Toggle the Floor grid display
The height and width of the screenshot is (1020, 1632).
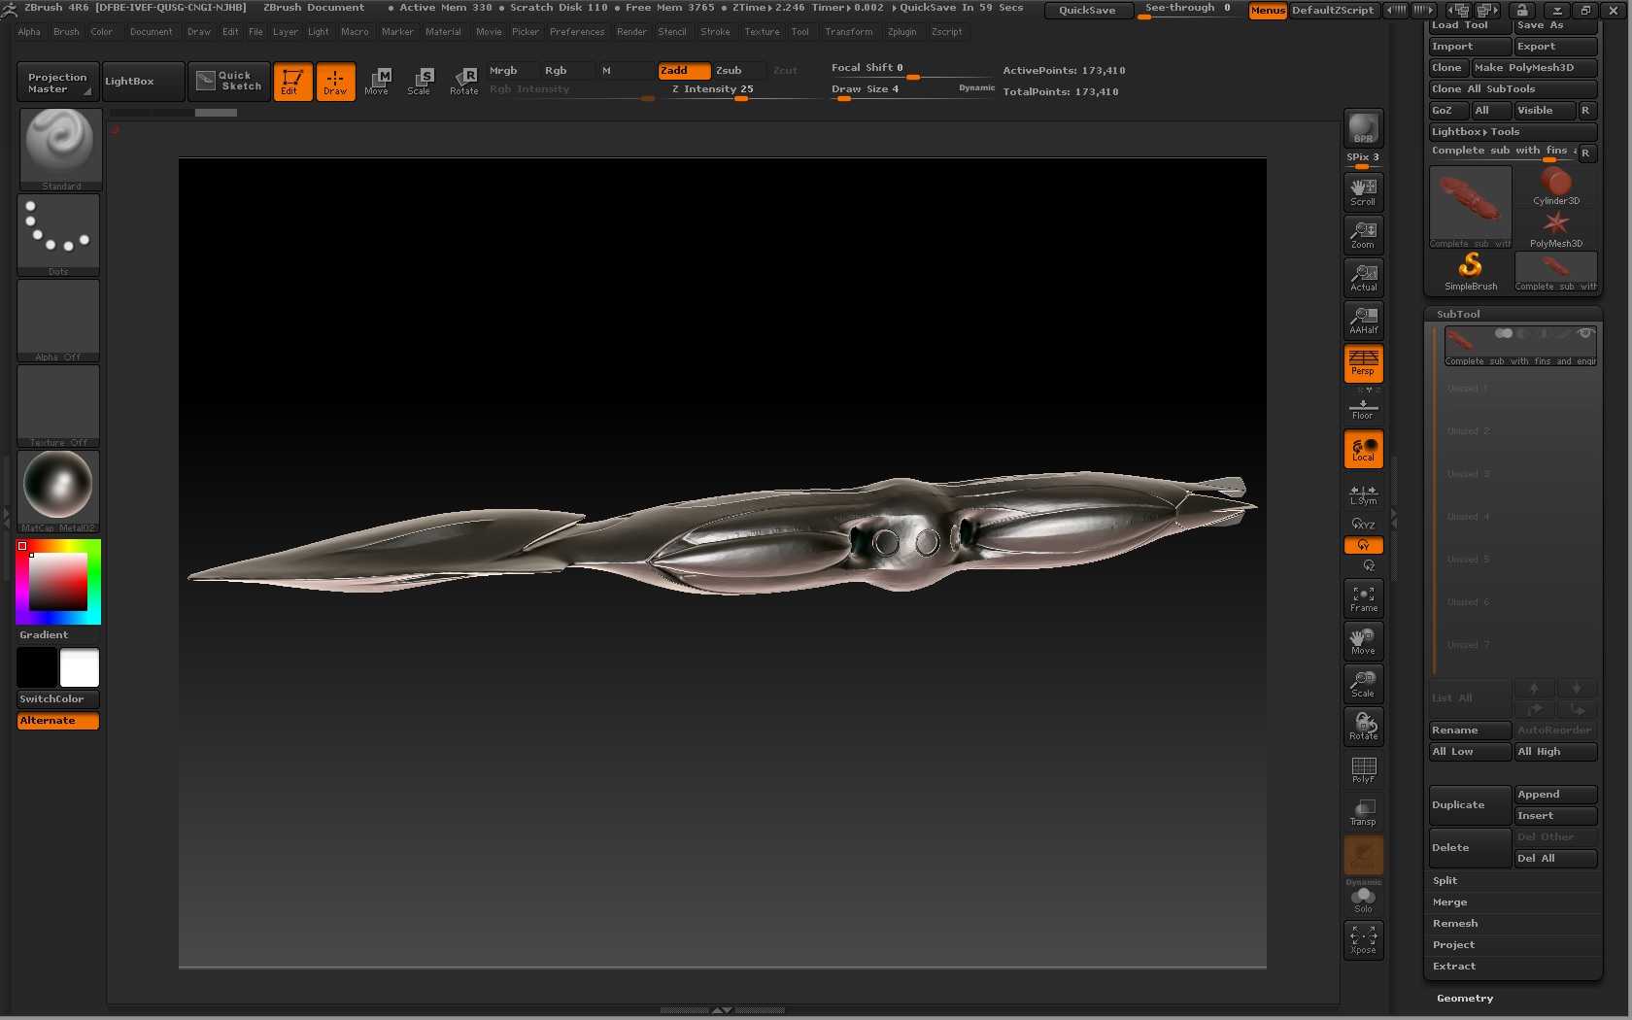tap(1363, 408)
